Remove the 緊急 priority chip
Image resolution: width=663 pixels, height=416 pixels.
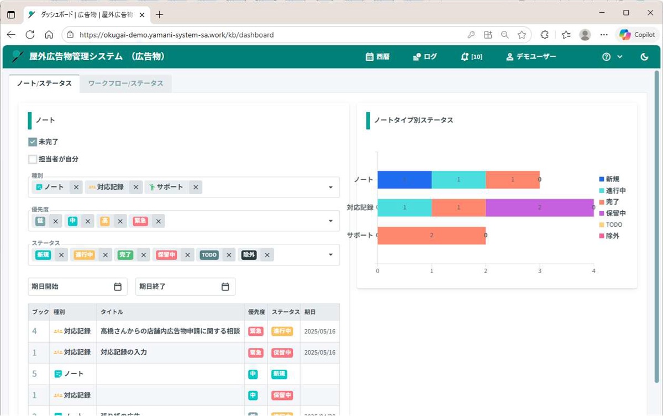pos(159,221)
